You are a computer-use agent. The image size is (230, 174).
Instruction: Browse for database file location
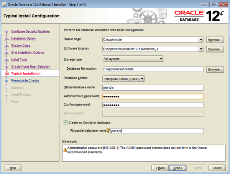pos(214,69)
